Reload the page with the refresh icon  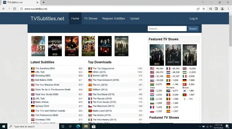[14, 9]
